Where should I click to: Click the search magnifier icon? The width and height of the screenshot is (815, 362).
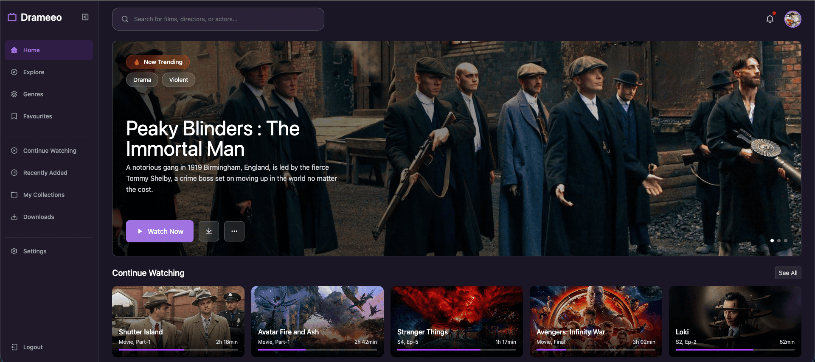(x=125, y=19)
